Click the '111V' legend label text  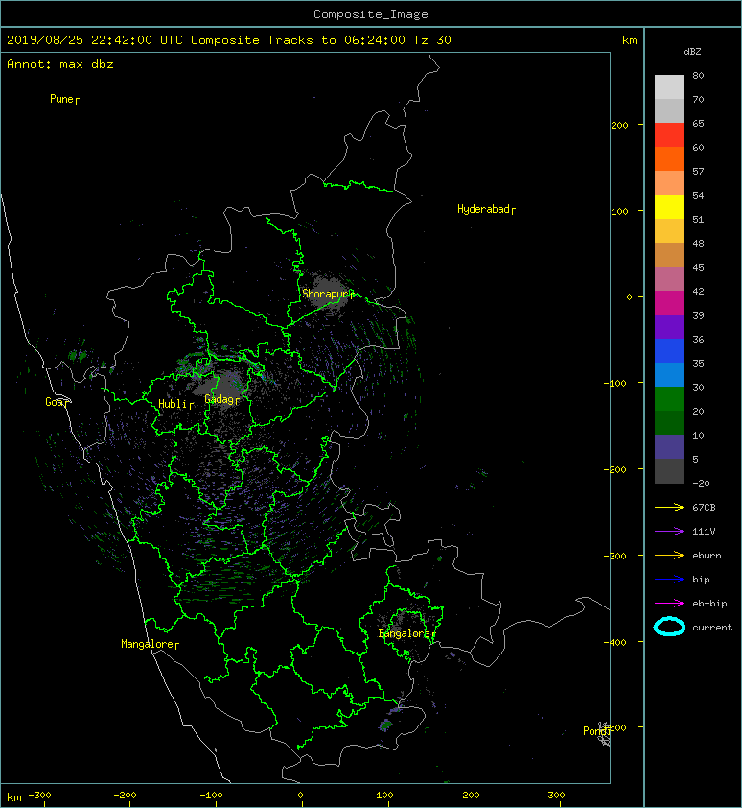704,532
